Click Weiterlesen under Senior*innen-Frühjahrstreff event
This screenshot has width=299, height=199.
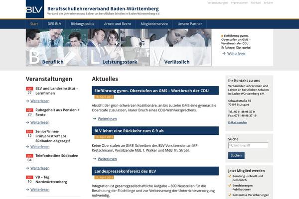(40, 147)
